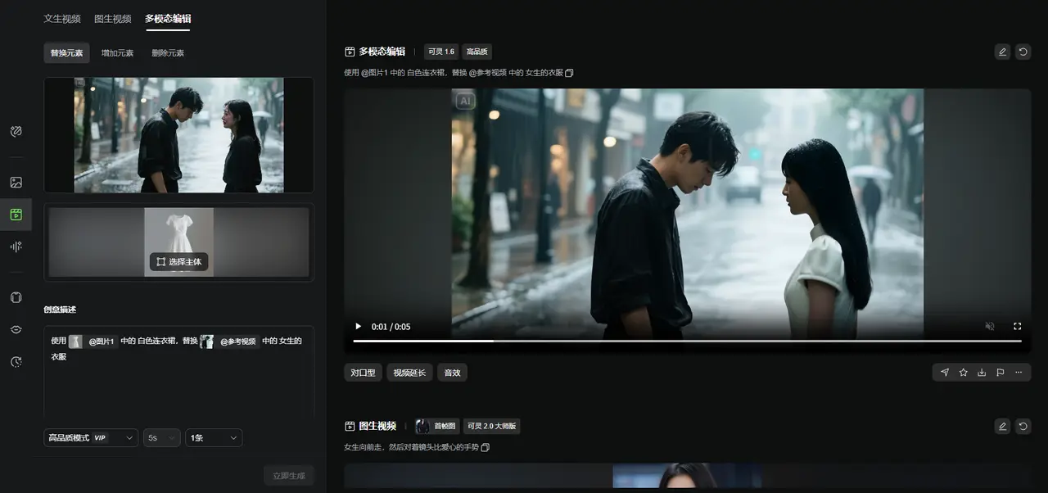Click the share paper-plane icon

[945, 373]
